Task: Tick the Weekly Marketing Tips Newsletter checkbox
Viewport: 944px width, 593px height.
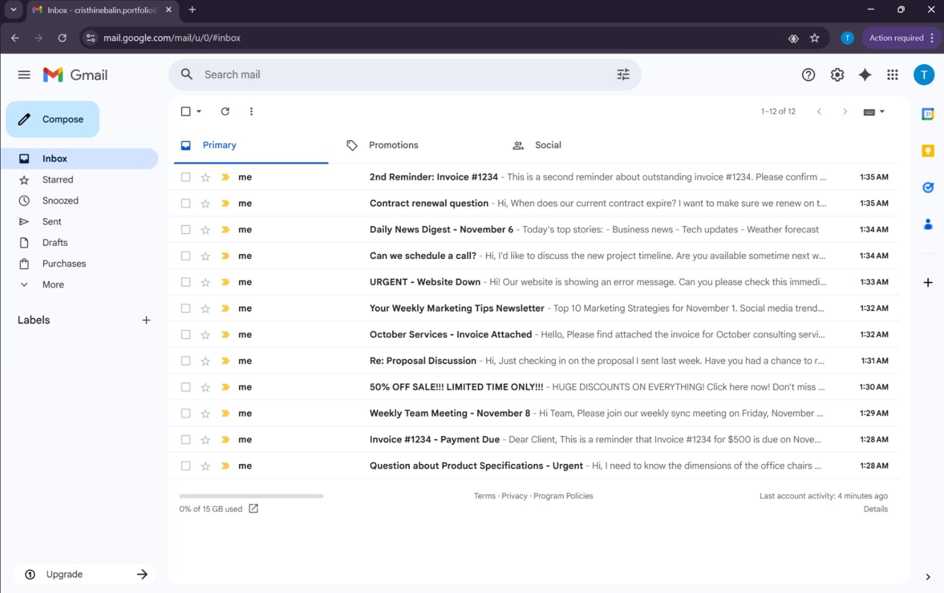Action: click(x=186, y=308)
